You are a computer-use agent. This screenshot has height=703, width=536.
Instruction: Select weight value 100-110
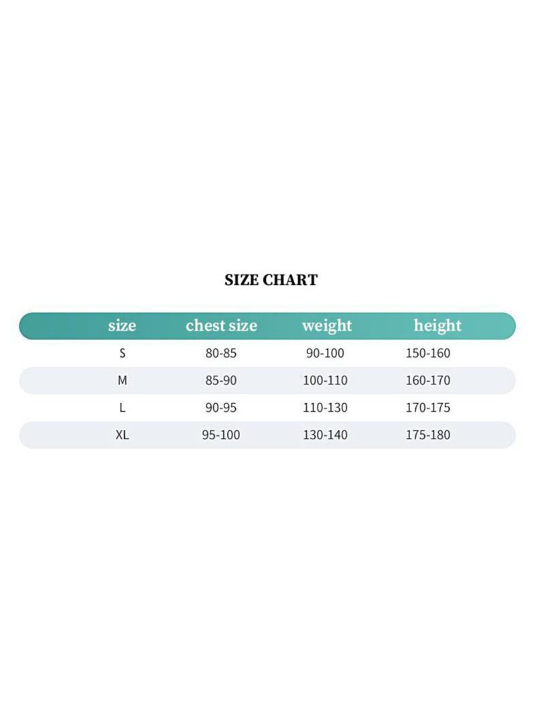pyautogui.click(x=325, y=380)
